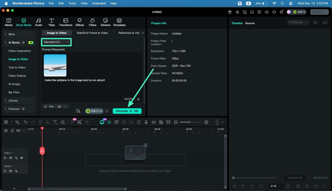This screenshot has width=332, height=191.
Task: Open the Extended menu in the menu bar
Action: [x=99, y=3]
